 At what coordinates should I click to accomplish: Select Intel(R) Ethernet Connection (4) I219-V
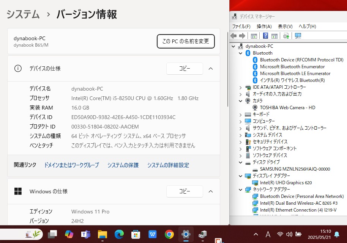pyautogui.click(x=298, y=210)
